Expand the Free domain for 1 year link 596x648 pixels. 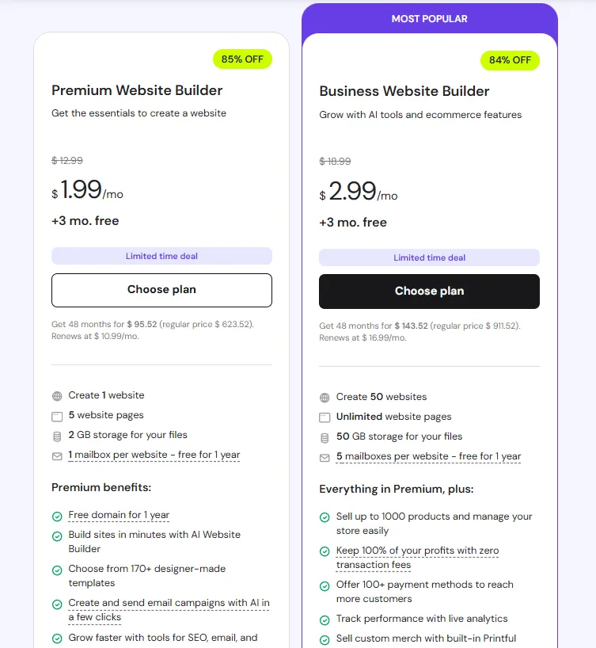[119, 515]
